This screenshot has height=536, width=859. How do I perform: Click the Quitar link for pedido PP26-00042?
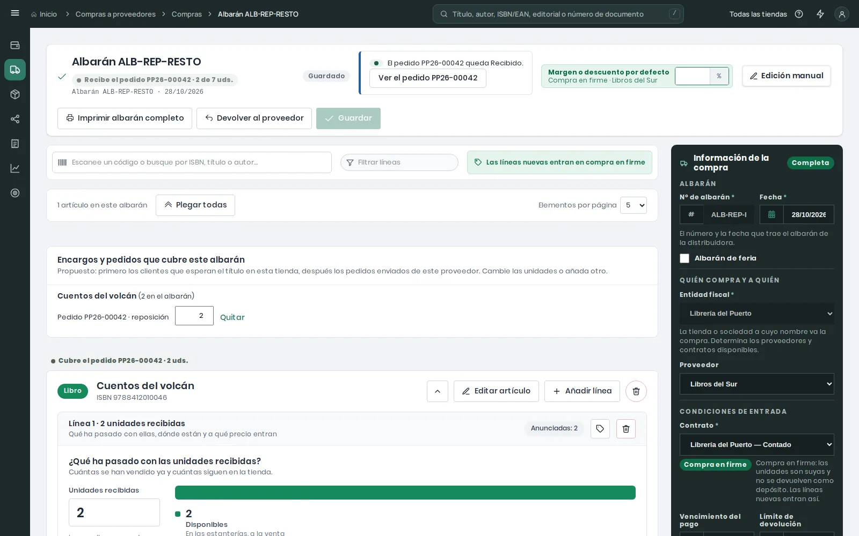[232, 317]
